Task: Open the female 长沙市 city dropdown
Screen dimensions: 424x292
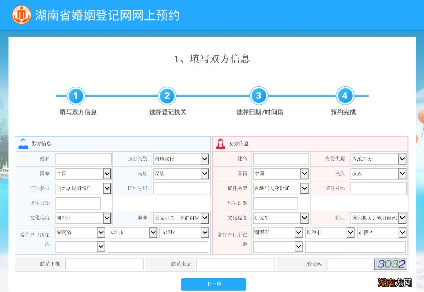Action: coord(351,232)
